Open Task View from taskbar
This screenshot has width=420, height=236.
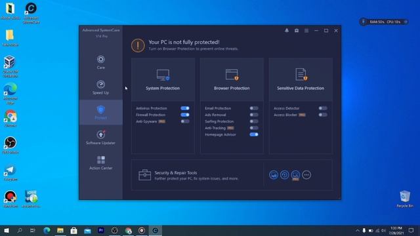tap(33, 230)
